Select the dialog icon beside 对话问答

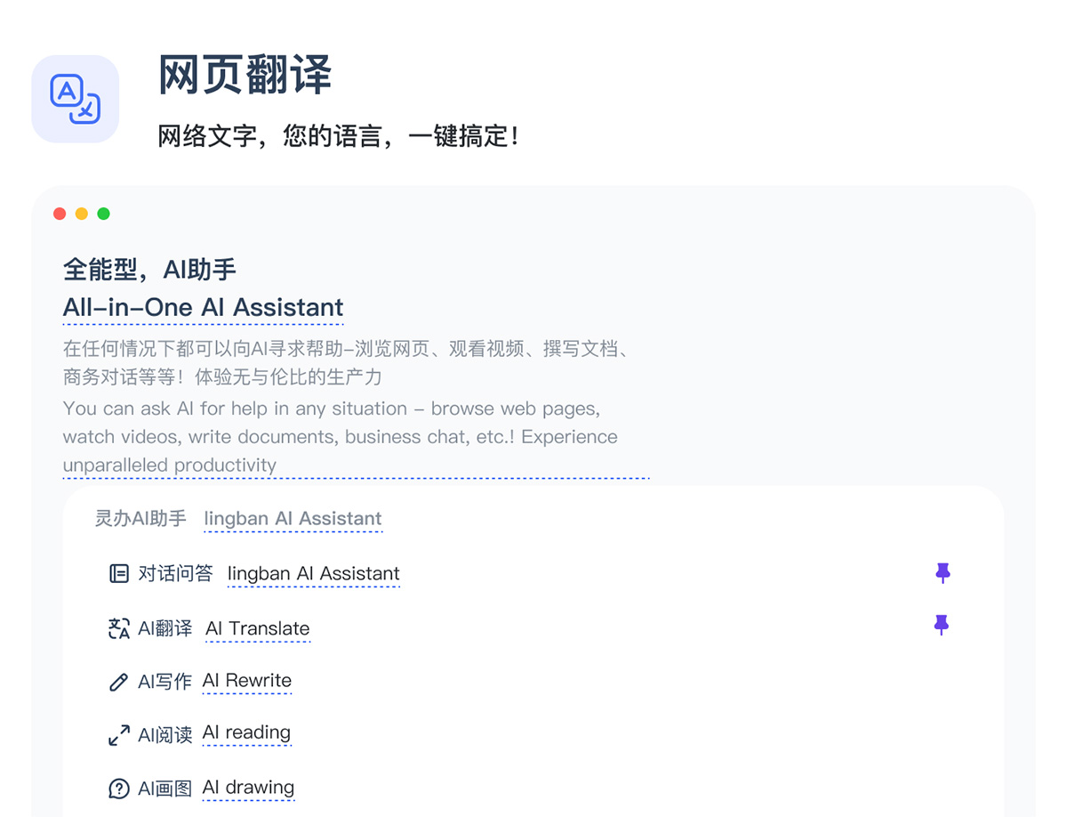pos(118,573)
